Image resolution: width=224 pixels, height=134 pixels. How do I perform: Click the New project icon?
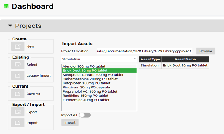[x=18, y=46]
